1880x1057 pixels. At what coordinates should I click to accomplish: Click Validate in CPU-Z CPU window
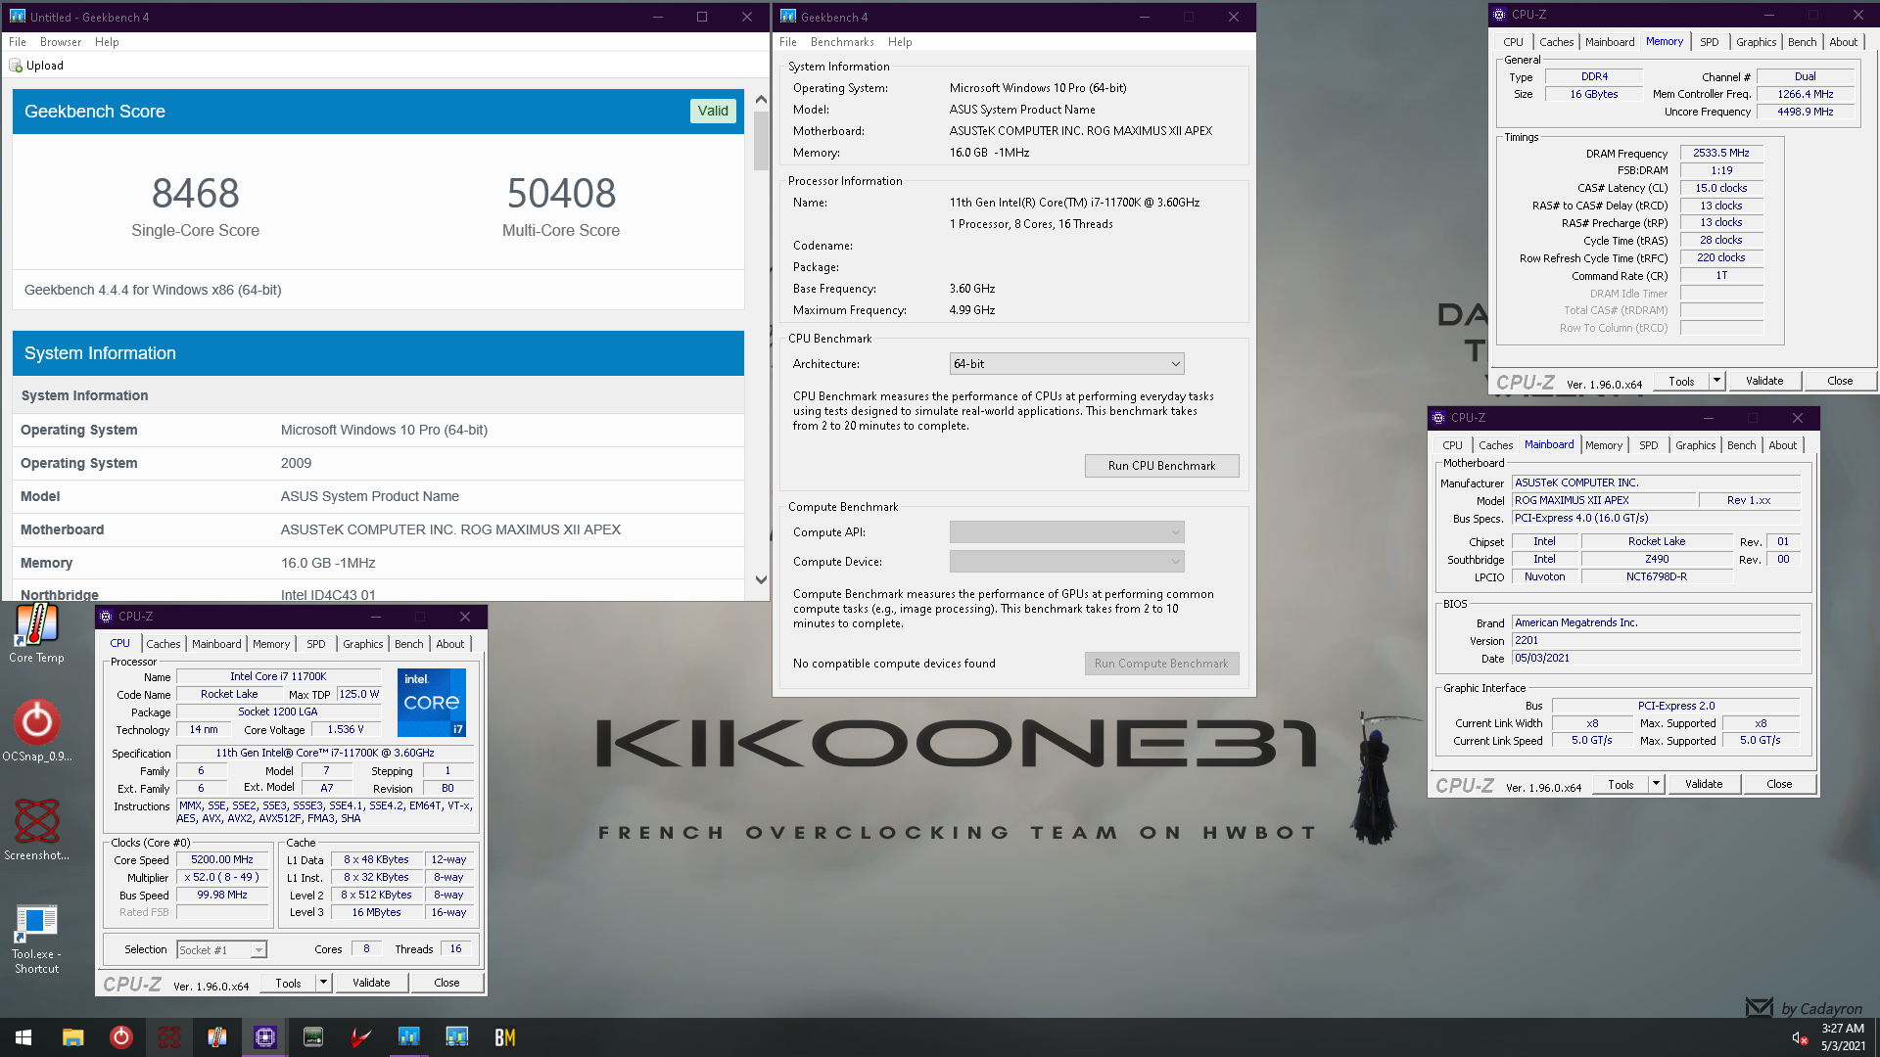(371, 983)
